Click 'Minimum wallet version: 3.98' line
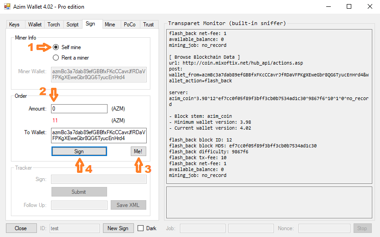The height and width of the screenshot is (237, 380). (x=210, y=122)
